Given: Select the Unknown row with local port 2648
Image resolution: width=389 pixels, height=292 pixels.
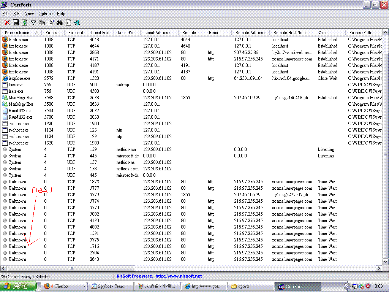Looking at the screenshot, I should click(x=191, y=259).
